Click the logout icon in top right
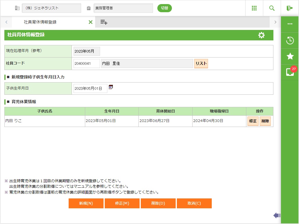This screenshot has width=299, height=224. (x=290, y=8)
